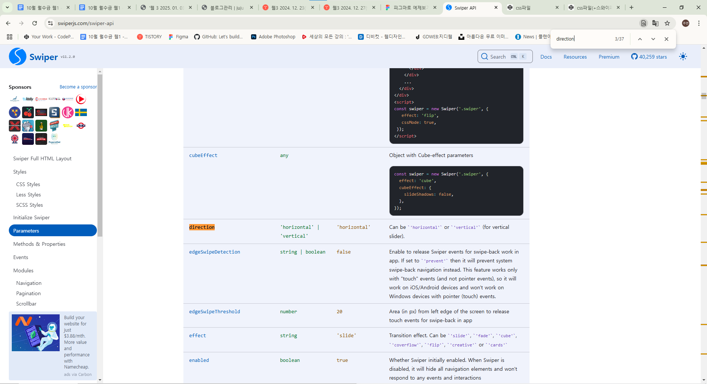This screenshot has width=707, height=384.
Task: Close the find-in-page bar
Action: click(666, 39)
